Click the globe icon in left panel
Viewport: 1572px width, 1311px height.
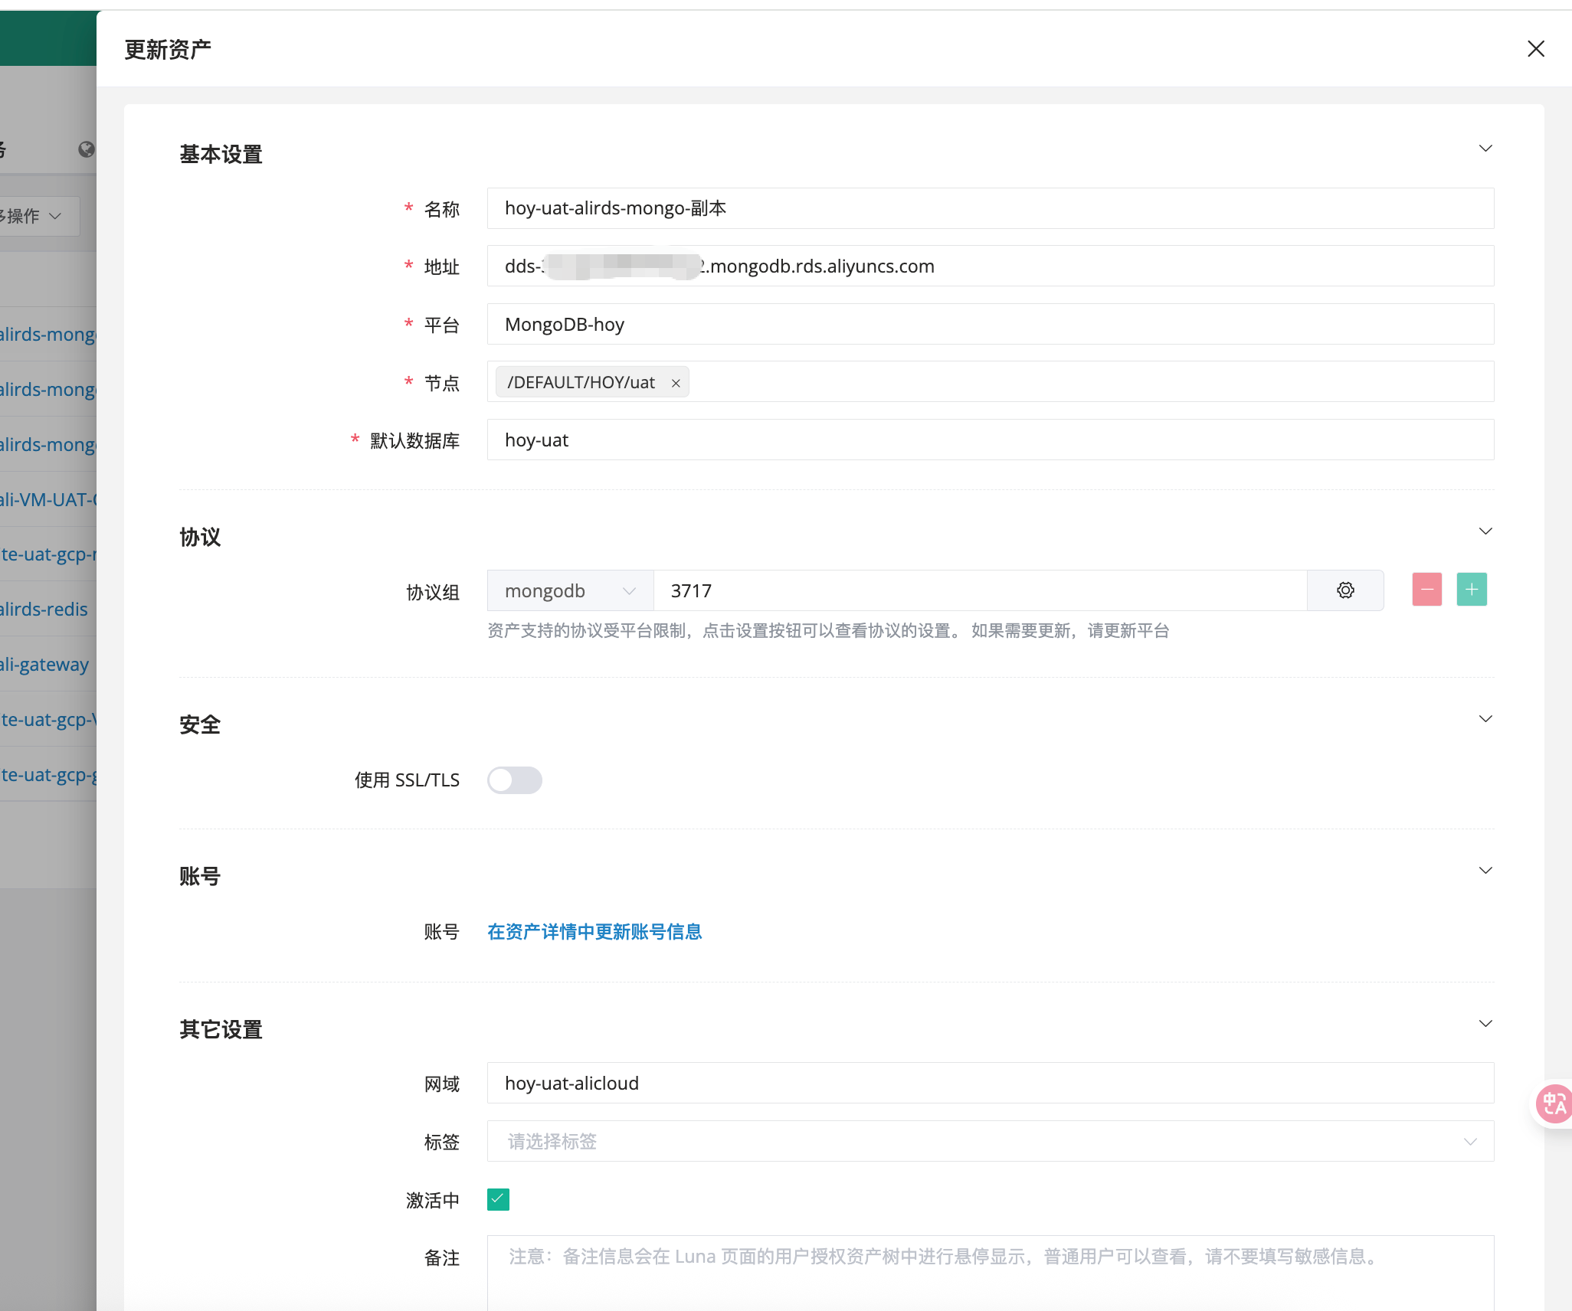coord(87,149)
